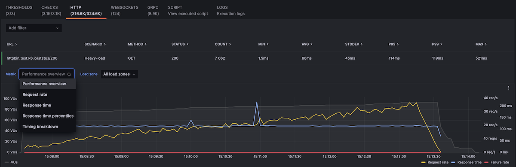The image size is (516, 167).
Task: Switch to the GRPC tab
Action: click(x=153, y=10)
